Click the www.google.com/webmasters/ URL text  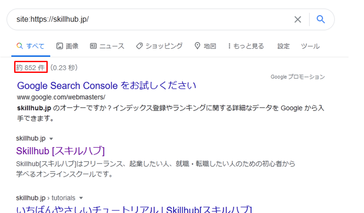click(61, 97)
